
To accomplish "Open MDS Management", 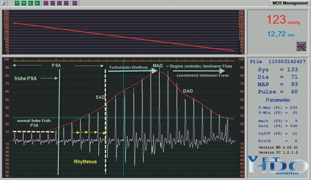I will point(289,3).
